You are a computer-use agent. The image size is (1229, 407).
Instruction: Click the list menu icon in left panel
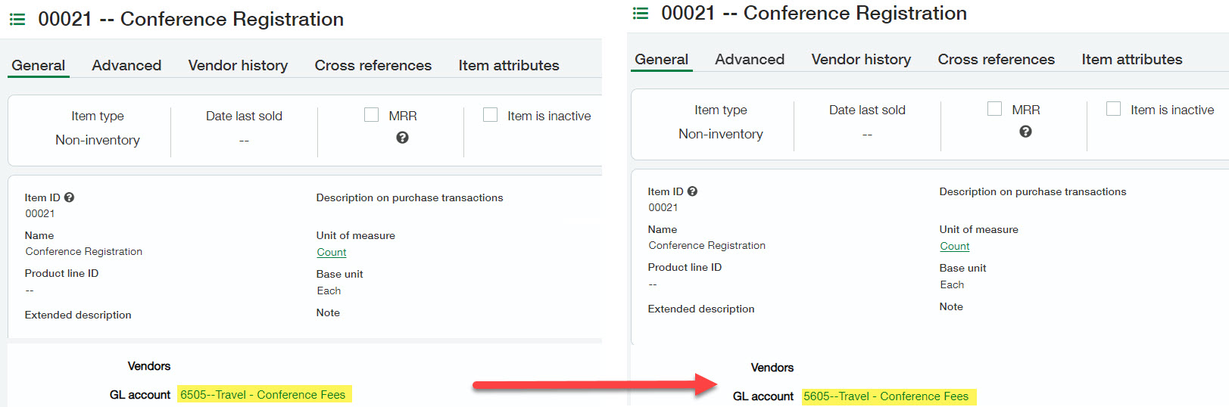click(x=17, y=20)
